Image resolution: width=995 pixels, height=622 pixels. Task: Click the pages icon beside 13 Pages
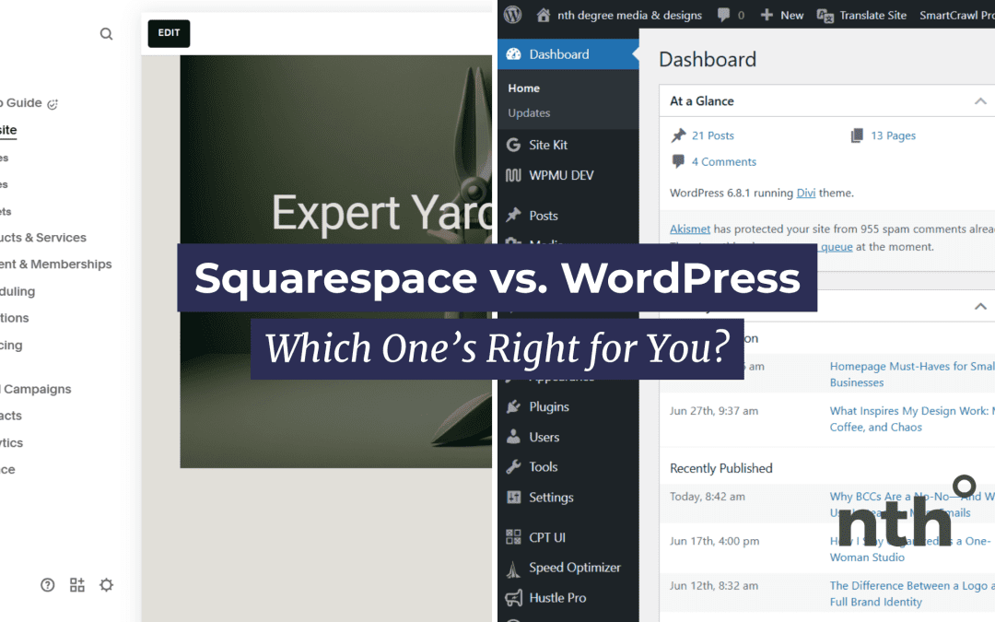(x=857, y=135)
